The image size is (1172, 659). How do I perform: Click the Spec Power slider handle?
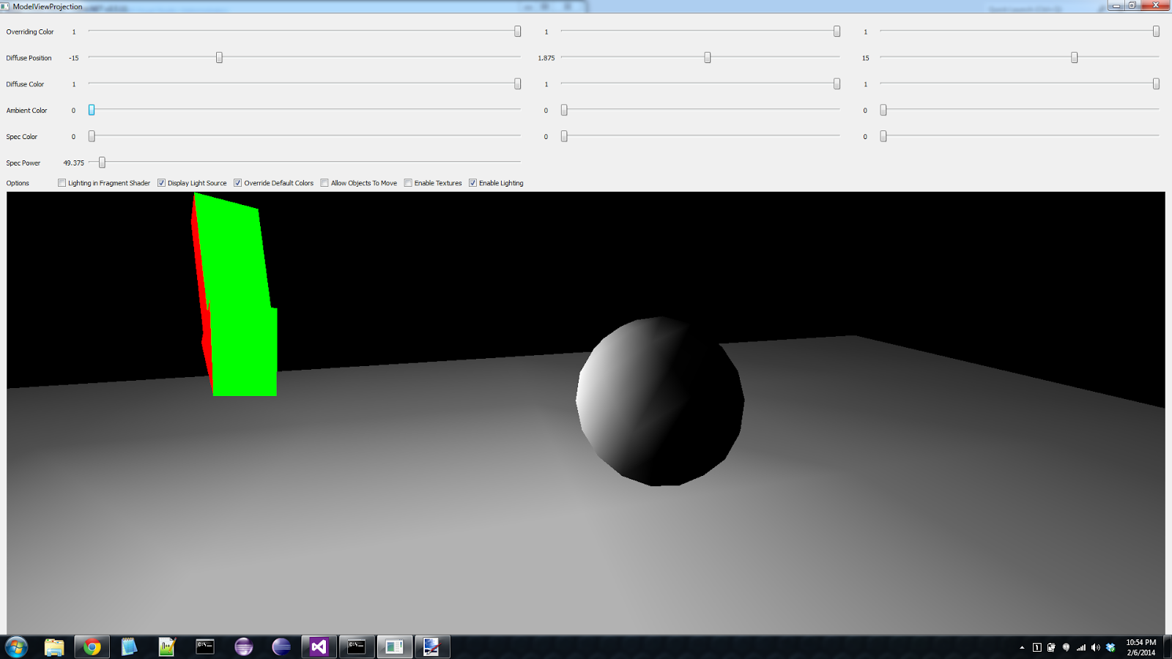(x=102, y=163)
